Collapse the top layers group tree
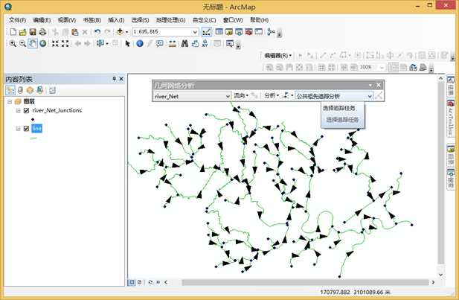This screenshot has width=459, height=300. pyautogui.click(x=10, y=102)
